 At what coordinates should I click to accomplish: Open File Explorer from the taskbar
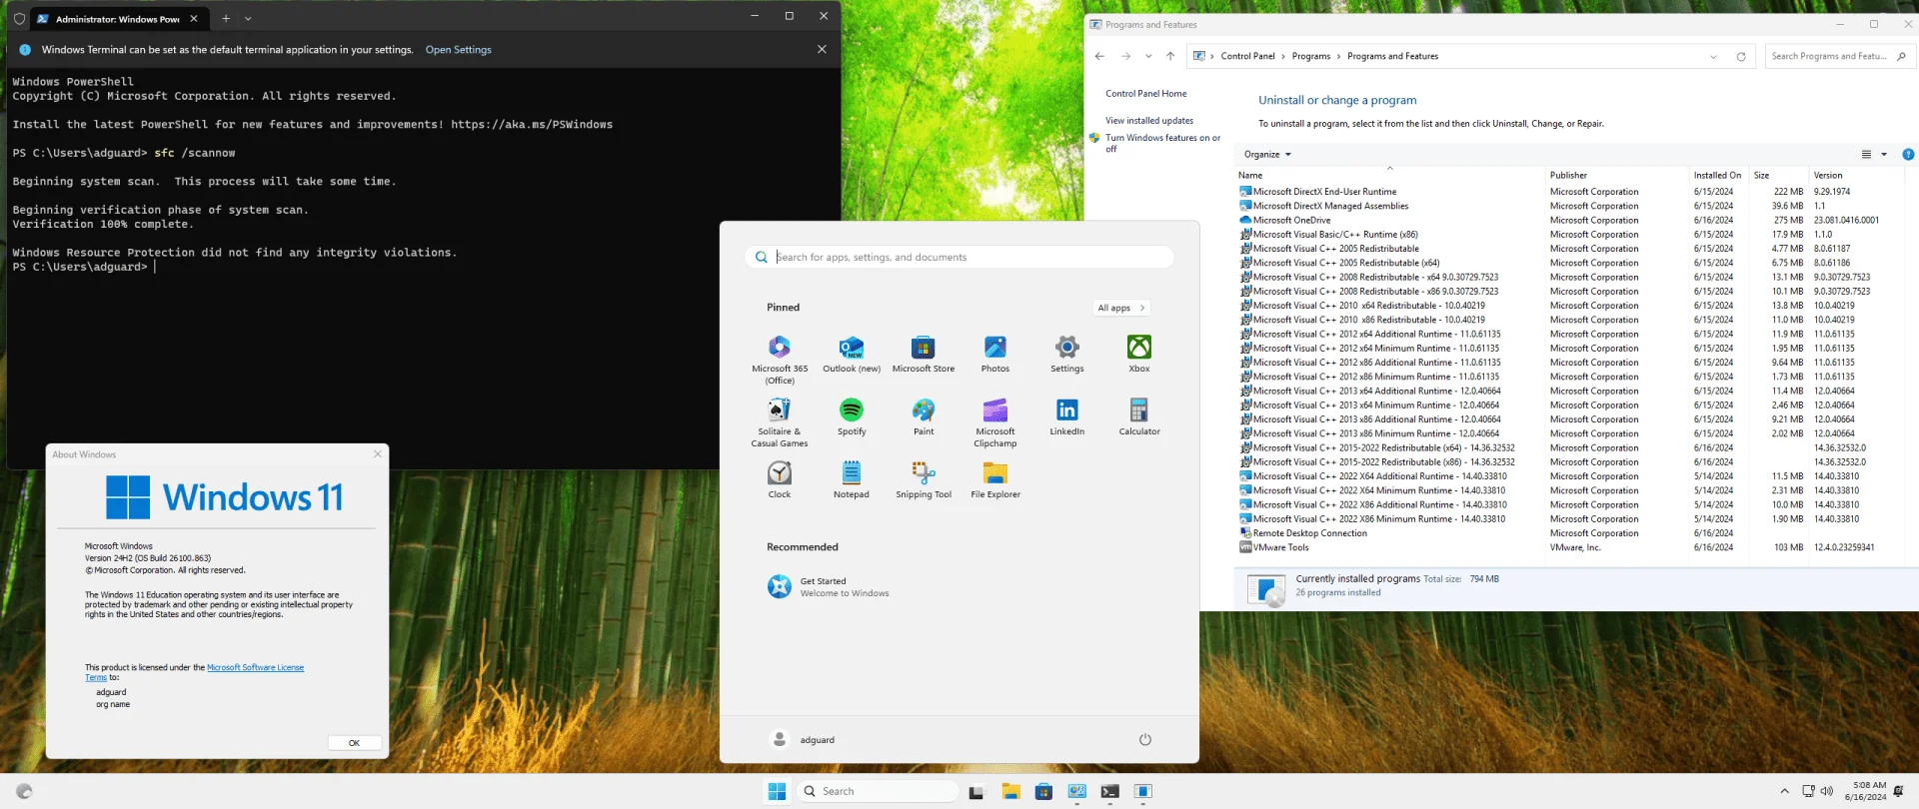pyautogui.click(x=1010, y=792)
